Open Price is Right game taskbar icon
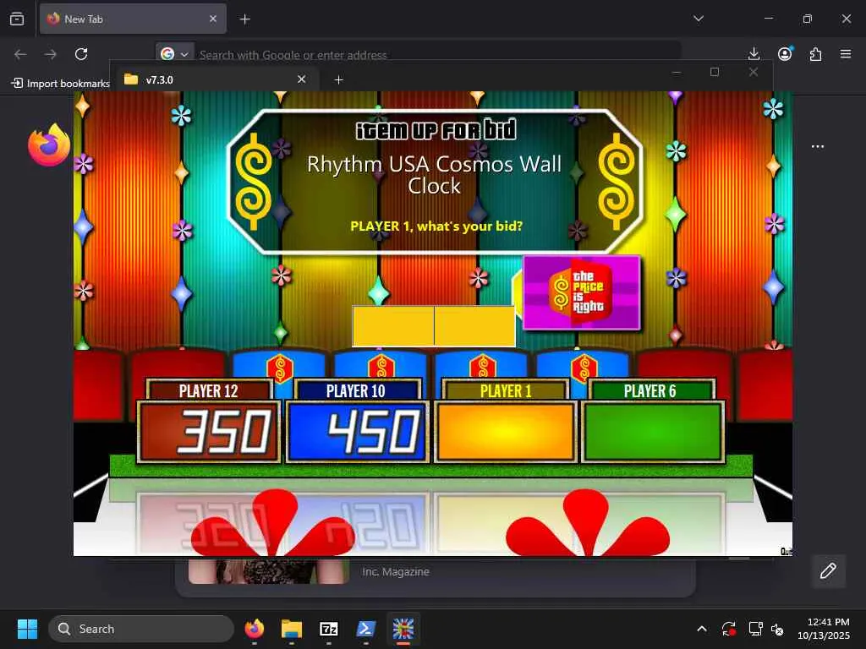This screenshot has height=649, width=866. pos(403,629)
